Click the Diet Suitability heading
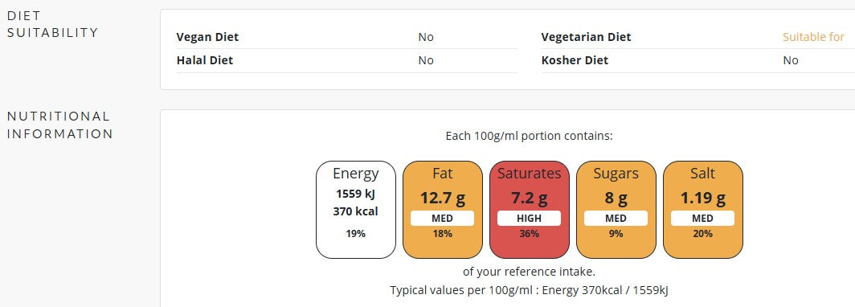Screen dimensions: 855x307 (53, 24)
